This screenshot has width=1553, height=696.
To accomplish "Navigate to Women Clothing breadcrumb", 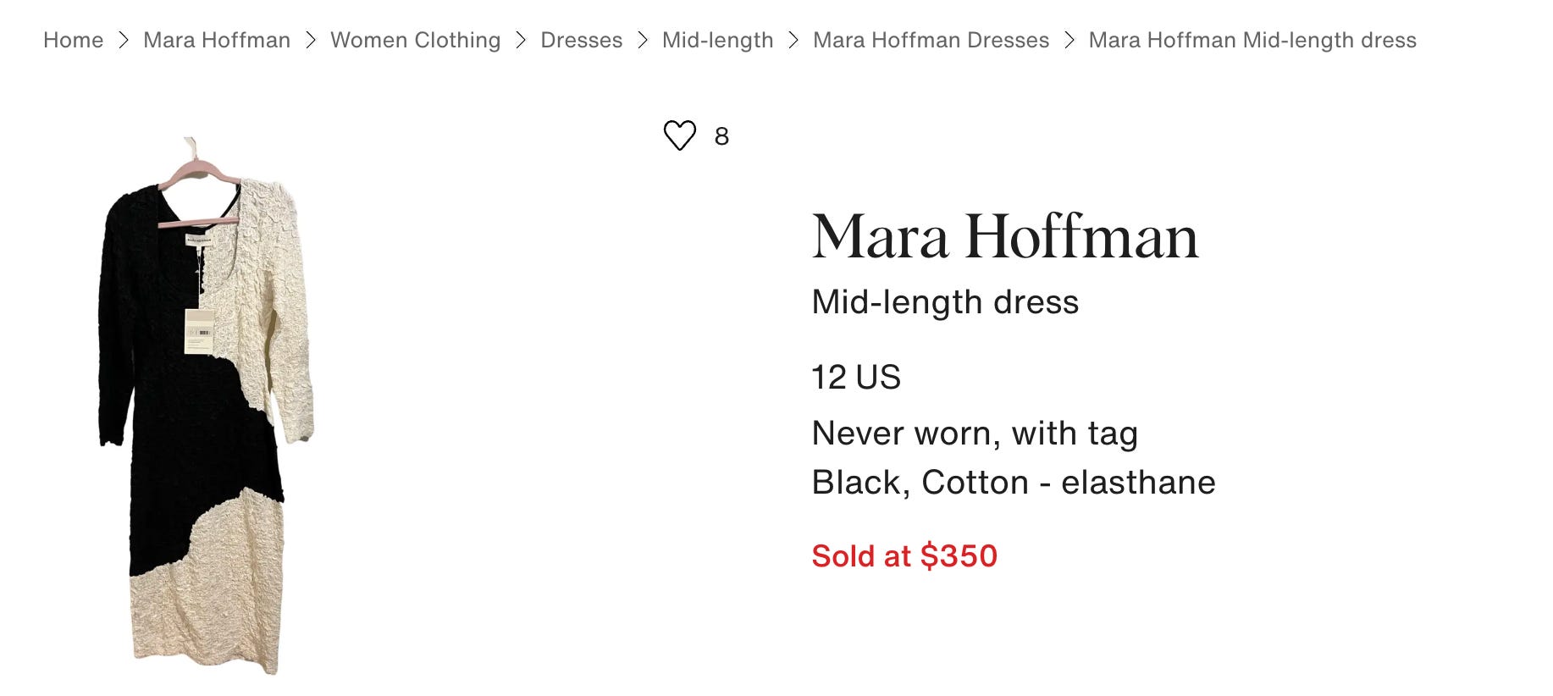I will 415,40.
